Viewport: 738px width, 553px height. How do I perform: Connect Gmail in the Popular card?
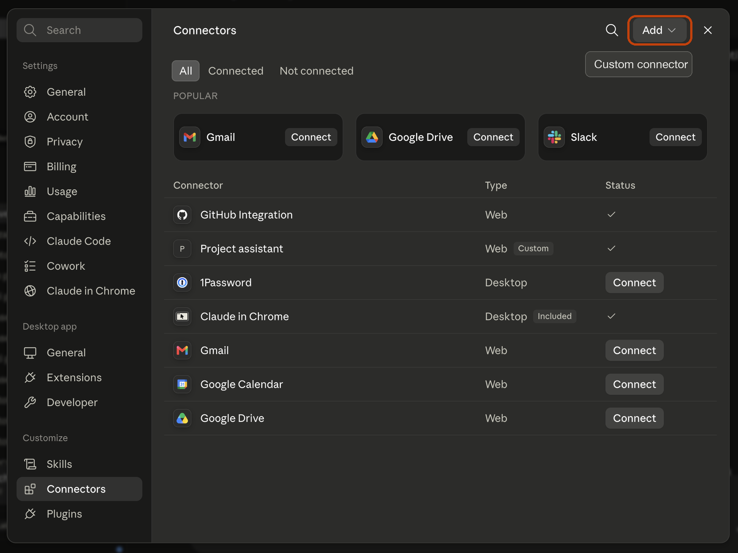coord(311,137)
